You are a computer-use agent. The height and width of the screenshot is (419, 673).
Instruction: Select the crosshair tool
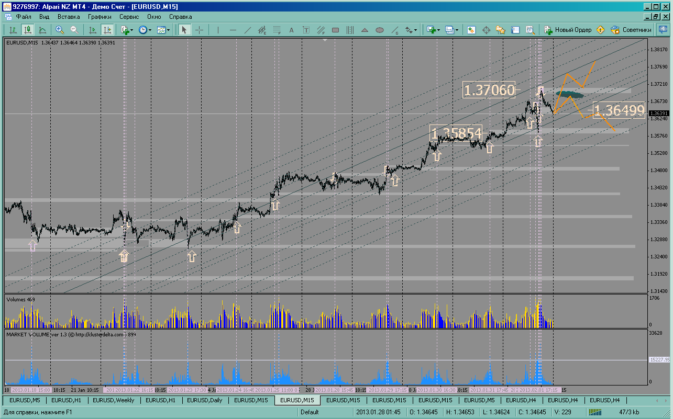[199, 30]
